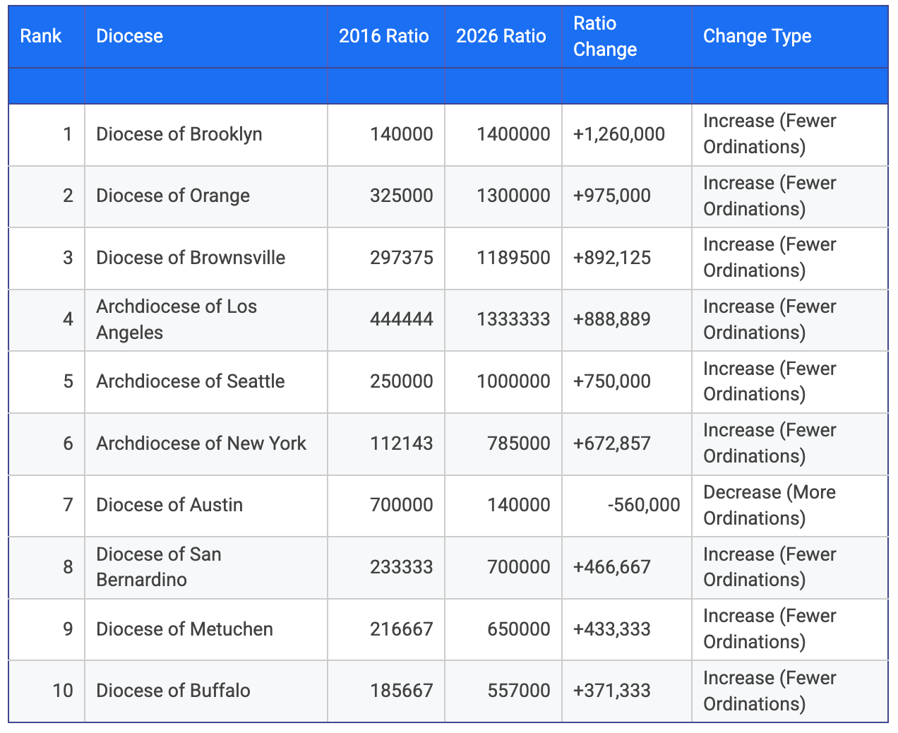This screenshot has height=733, width=898.
Task: Select Change Type cell in Brooklyn row
Action: [x=790, y=135]
